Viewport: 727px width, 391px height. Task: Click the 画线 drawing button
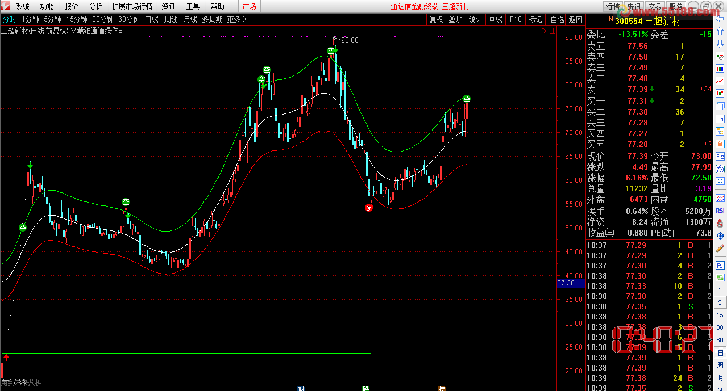(x=496, y=19)
